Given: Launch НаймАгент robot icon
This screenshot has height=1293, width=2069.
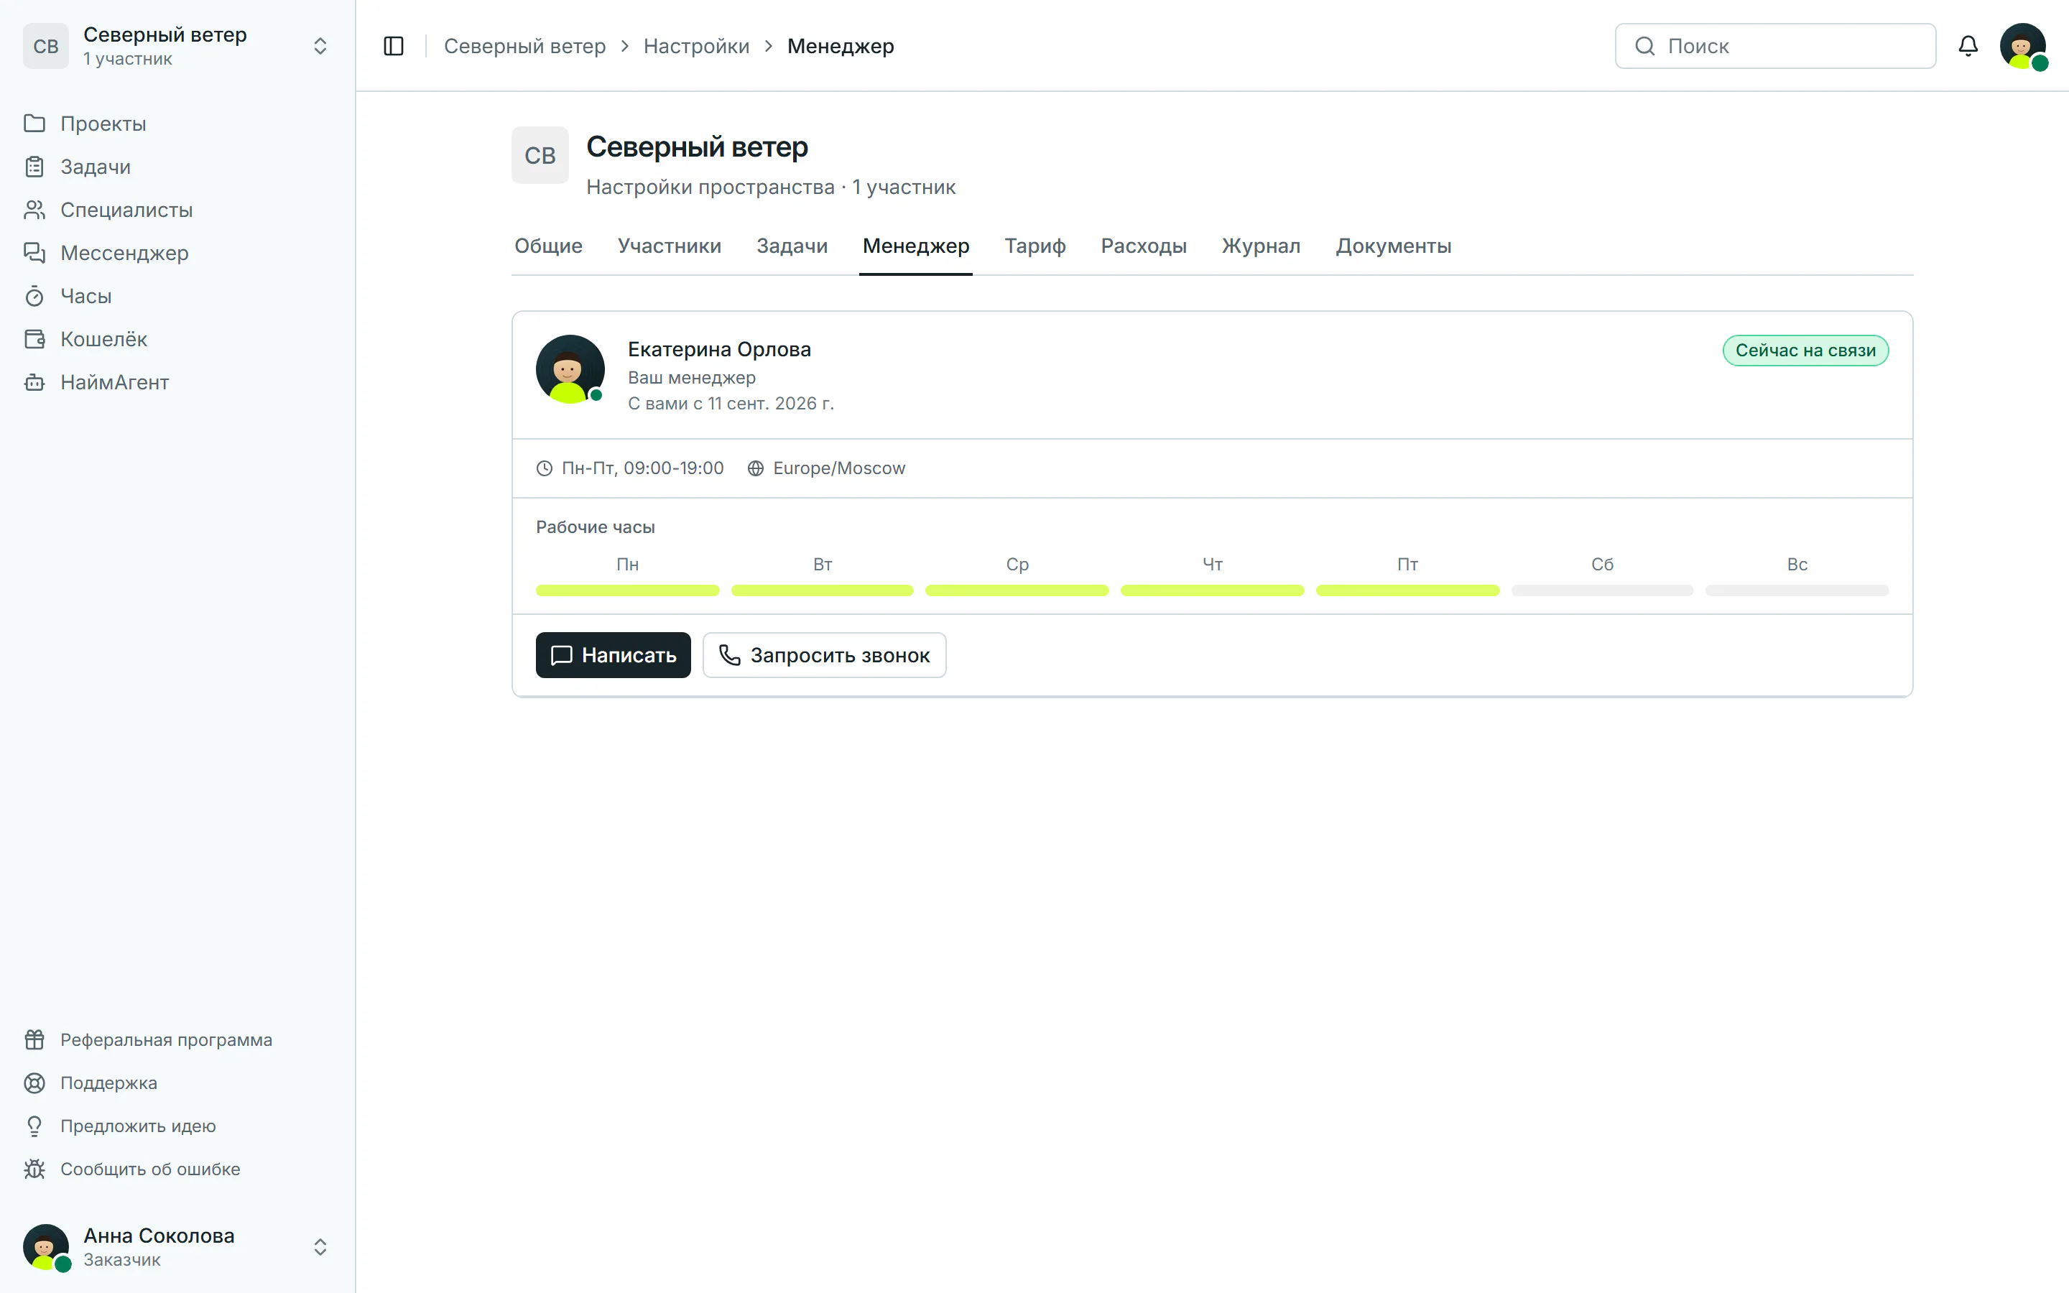Looking at the screenshot, I should click(34, 382).
